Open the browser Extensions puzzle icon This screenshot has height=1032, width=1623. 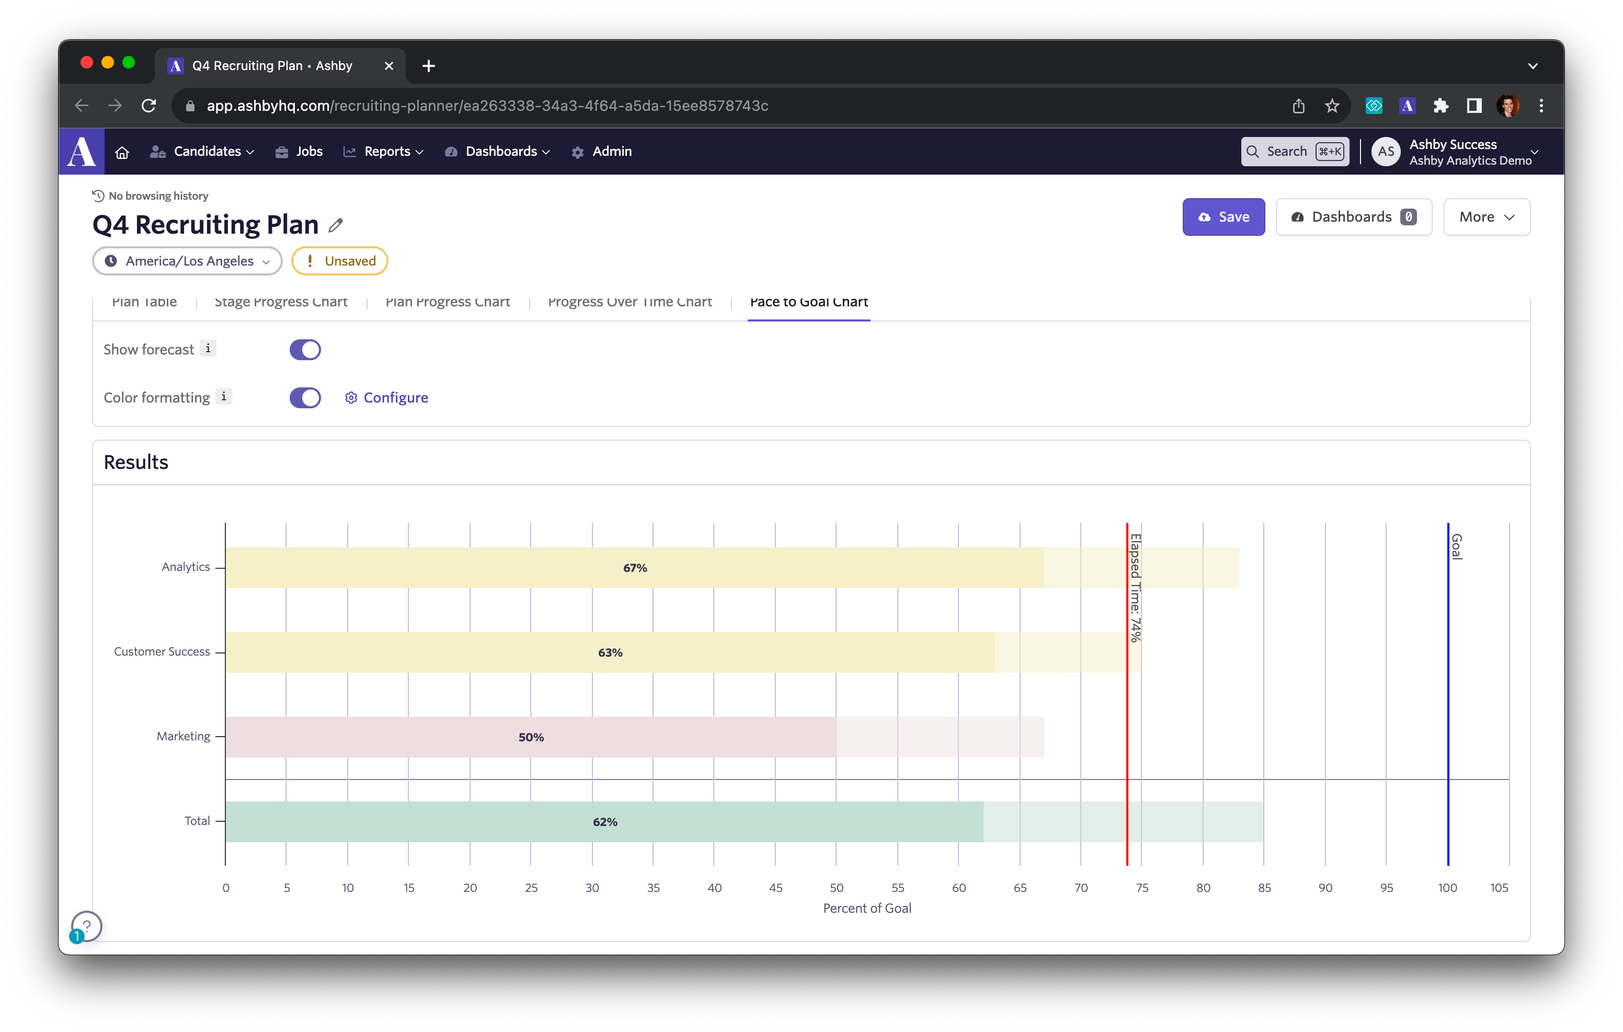(1441, 106)
